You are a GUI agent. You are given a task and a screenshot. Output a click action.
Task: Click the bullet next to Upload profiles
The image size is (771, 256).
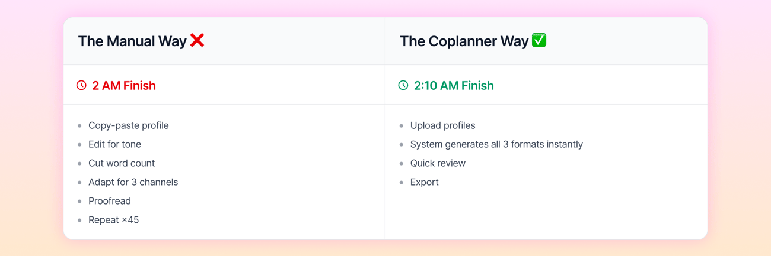pos(402,126)
